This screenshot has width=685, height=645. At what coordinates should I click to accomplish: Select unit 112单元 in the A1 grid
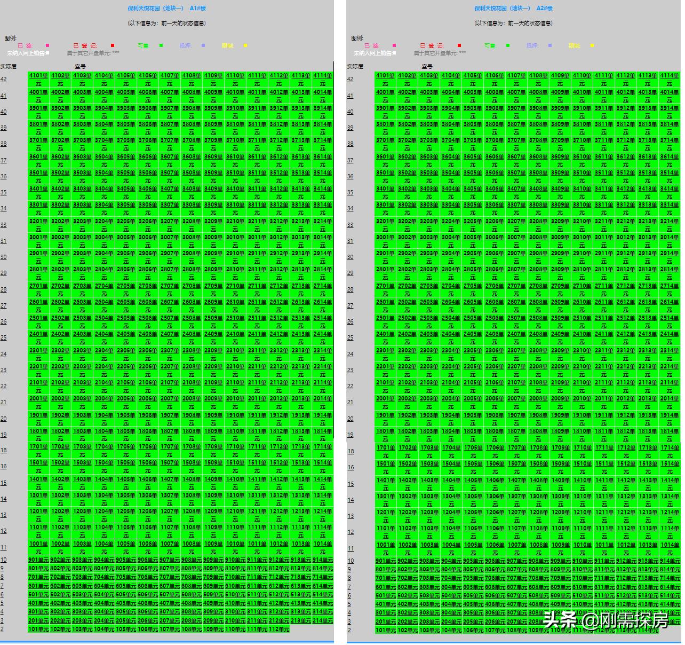[x=278, y=629]
